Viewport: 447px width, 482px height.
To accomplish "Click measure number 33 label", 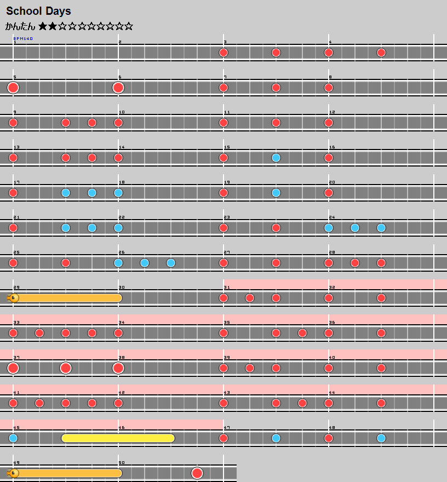I will (16, 323).
